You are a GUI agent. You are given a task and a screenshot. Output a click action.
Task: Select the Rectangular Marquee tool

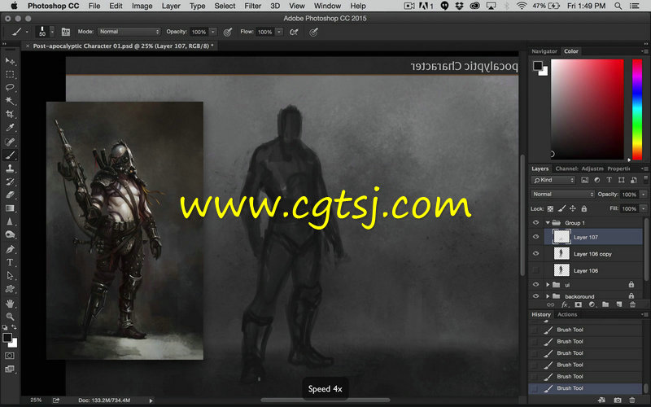point(10,75)
